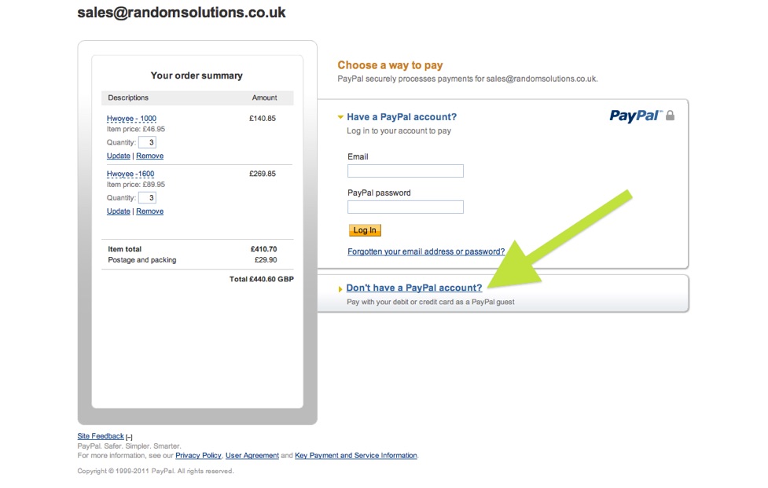Screen dimensions: 768x488
Task: Open the Hwoyee - 1000 item link
Action: point(131,119)
